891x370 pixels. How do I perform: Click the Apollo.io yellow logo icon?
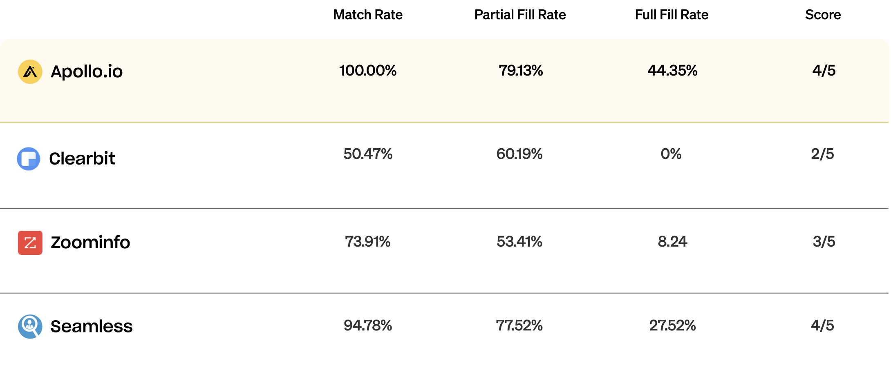click(30, 72)
